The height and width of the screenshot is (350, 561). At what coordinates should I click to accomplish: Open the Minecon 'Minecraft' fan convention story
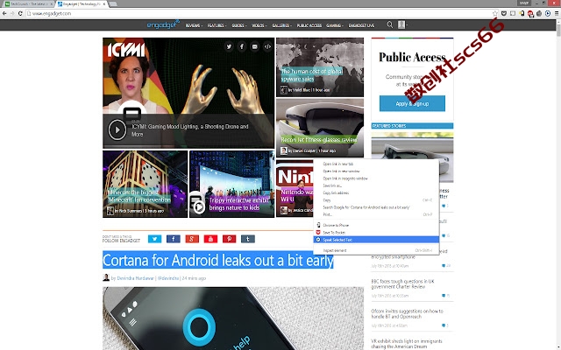139,196
